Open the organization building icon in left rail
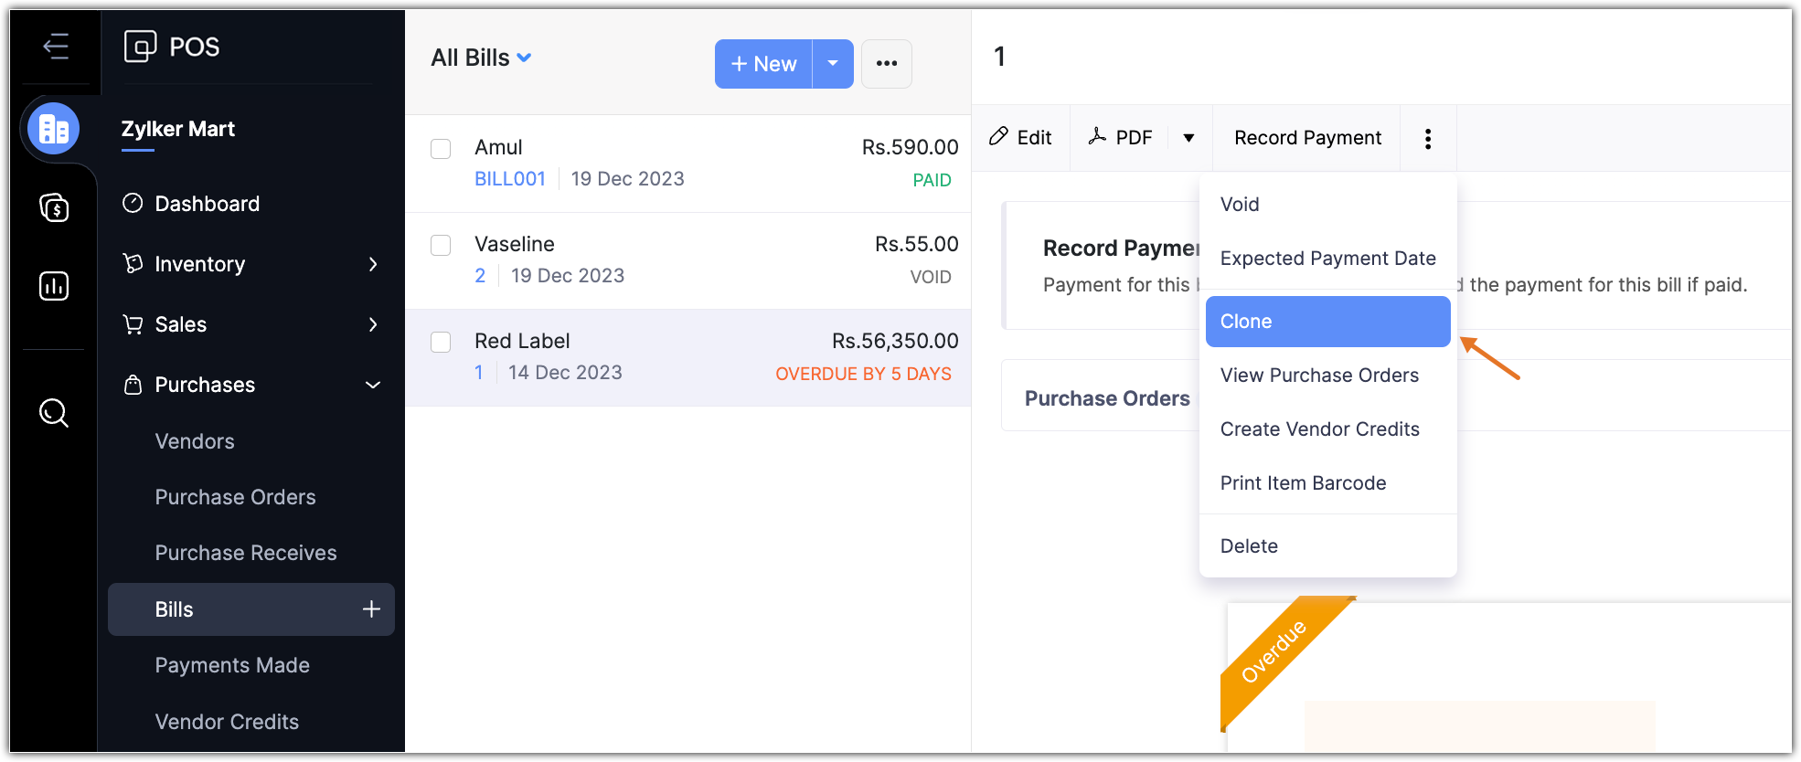The height and width of the screenshot is (762, 1801). point(54,129)
